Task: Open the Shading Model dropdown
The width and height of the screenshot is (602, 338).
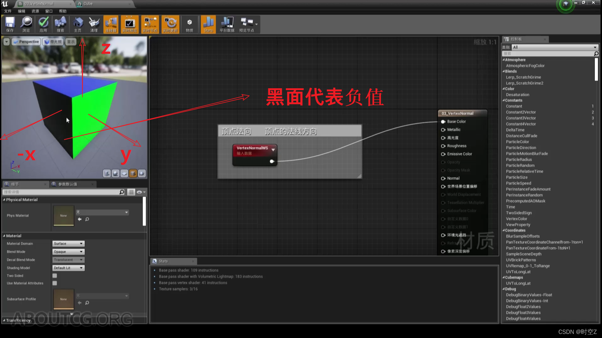Action: [x=68, y=268]
